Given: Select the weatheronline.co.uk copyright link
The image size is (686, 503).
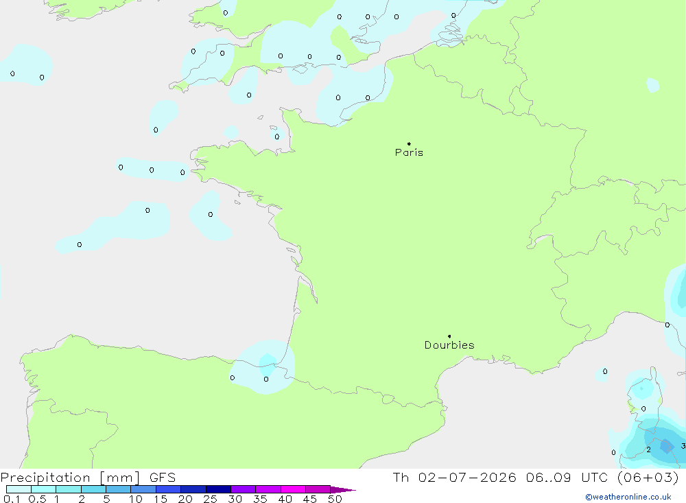Looking at the screenshot, I should coord(628,497).
